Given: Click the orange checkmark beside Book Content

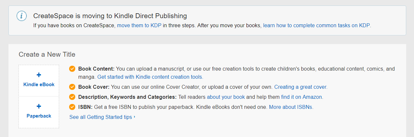Looking at the screenshot, I should point(72,69).
